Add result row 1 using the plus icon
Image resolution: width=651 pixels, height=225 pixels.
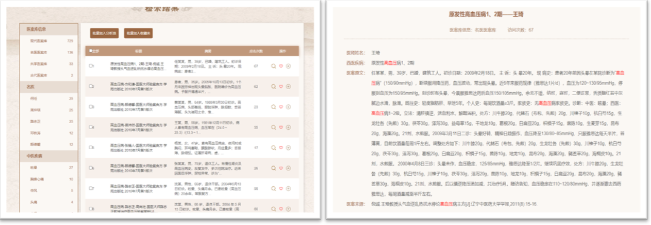coord(289,65)
